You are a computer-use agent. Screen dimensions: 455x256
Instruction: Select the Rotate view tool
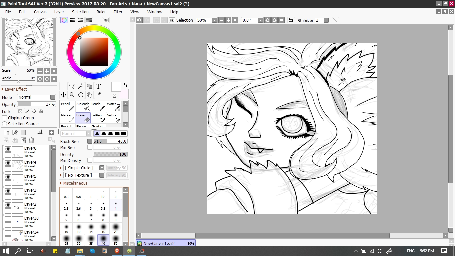81,95
